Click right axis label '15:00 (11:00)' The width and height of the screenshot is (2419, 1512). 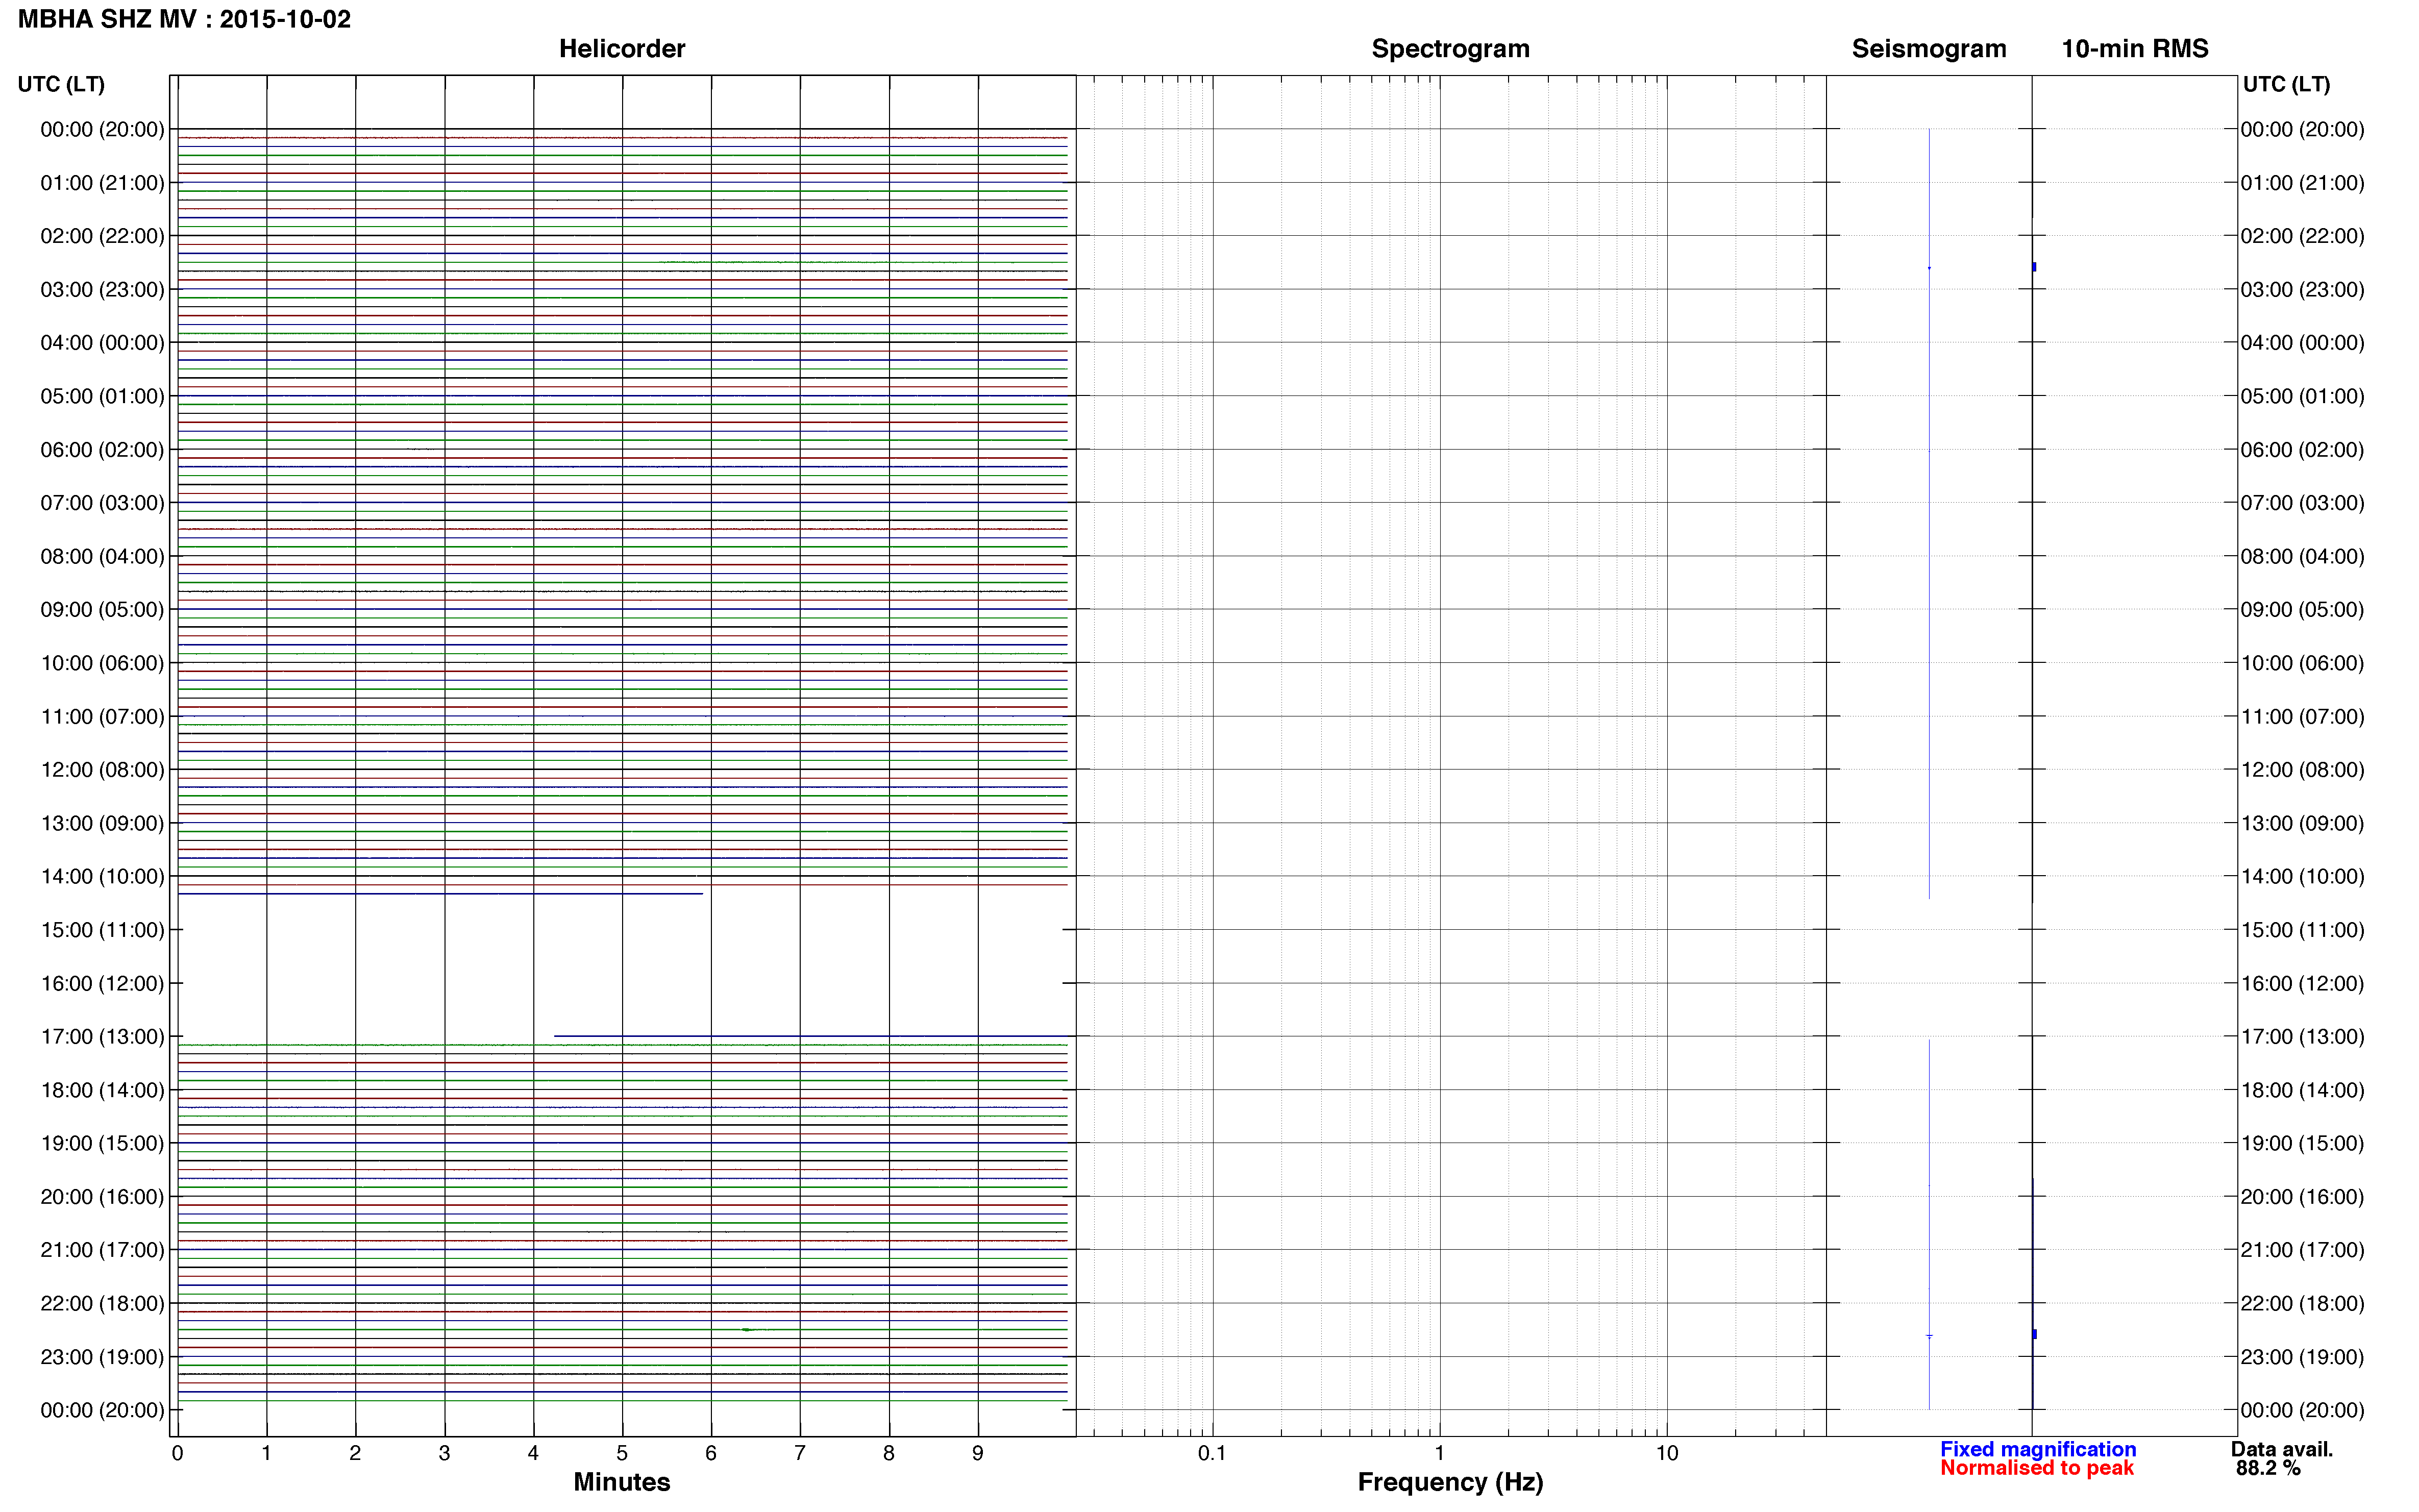[x=2303, y=930]
